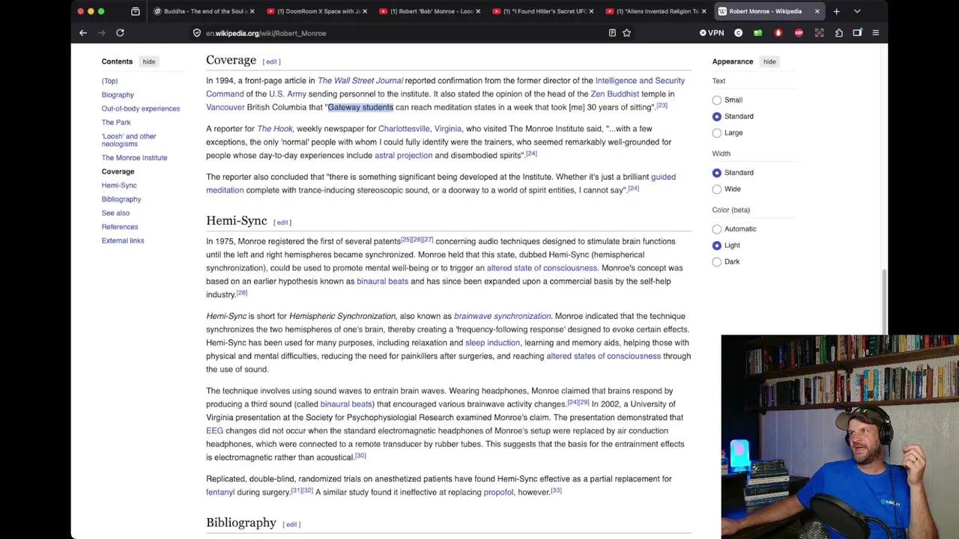
Task: Open a new browser tab
Action: click(x=836, y=11)
